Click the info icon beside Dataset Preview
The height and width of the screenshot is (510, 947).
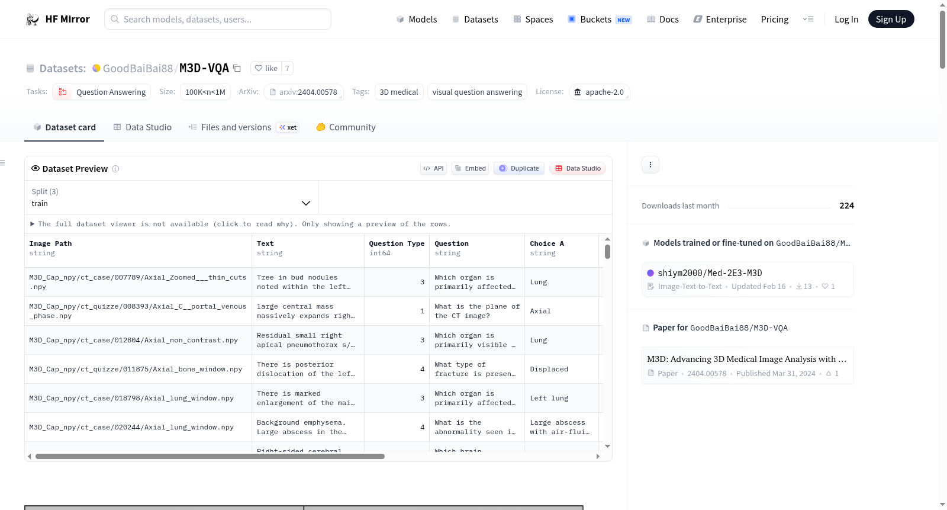[x=115, y=169]
